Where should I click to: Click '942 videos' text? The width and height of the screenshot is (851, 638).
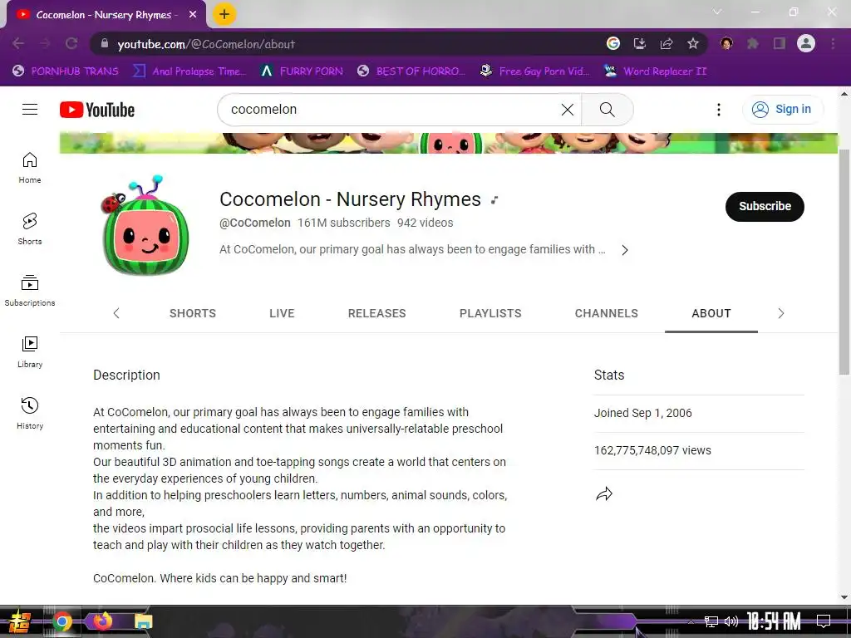coord(425,223)
